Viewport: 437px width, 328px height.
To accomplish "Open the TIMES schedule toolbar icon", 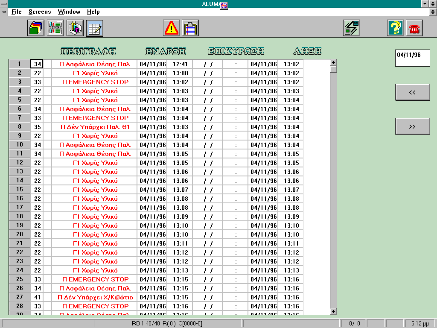I will pyautogui.click(x=55, y=28).
